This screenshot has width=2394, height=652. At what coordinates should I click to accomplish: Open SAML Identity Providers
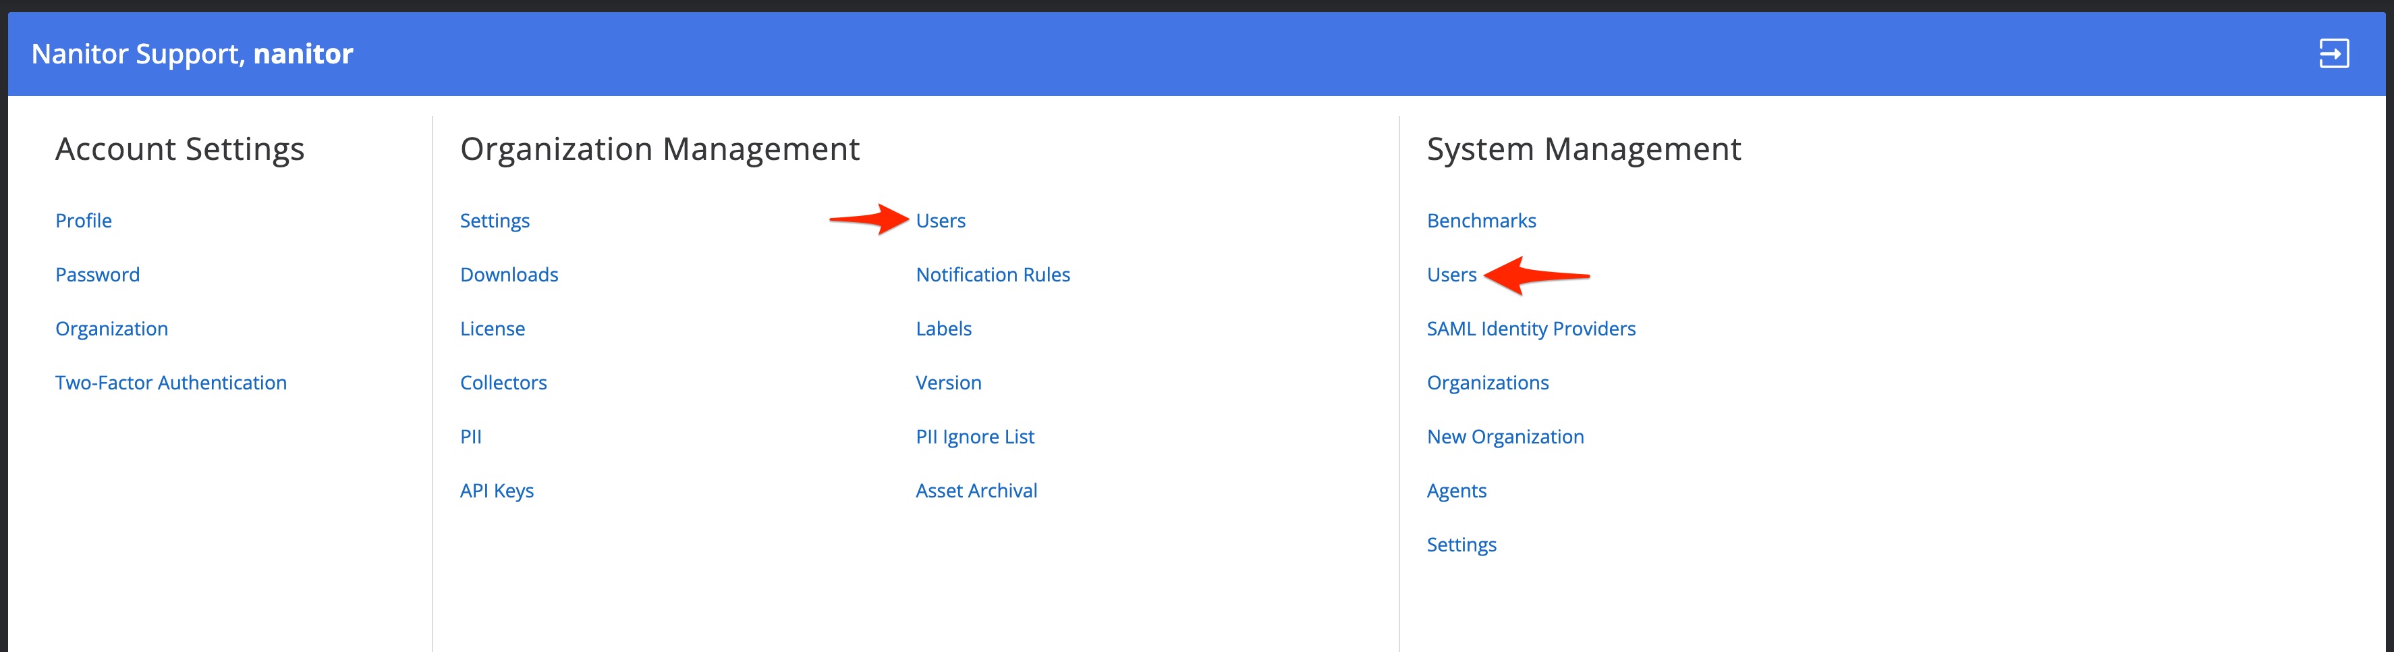tap(1530, 328)
